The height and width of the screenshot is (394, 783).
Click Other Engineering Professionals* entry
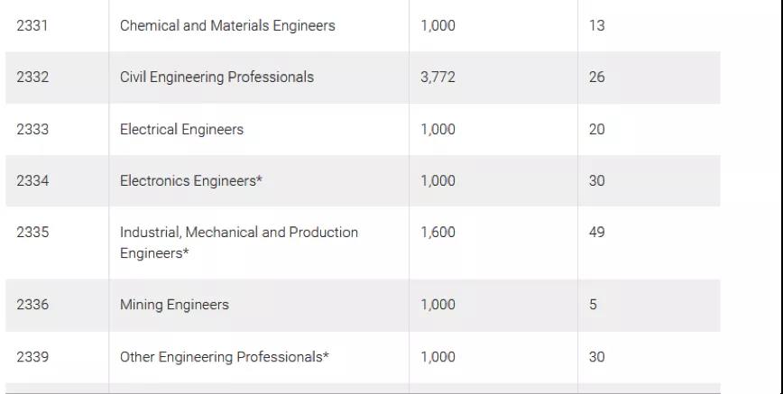[225, 357]
